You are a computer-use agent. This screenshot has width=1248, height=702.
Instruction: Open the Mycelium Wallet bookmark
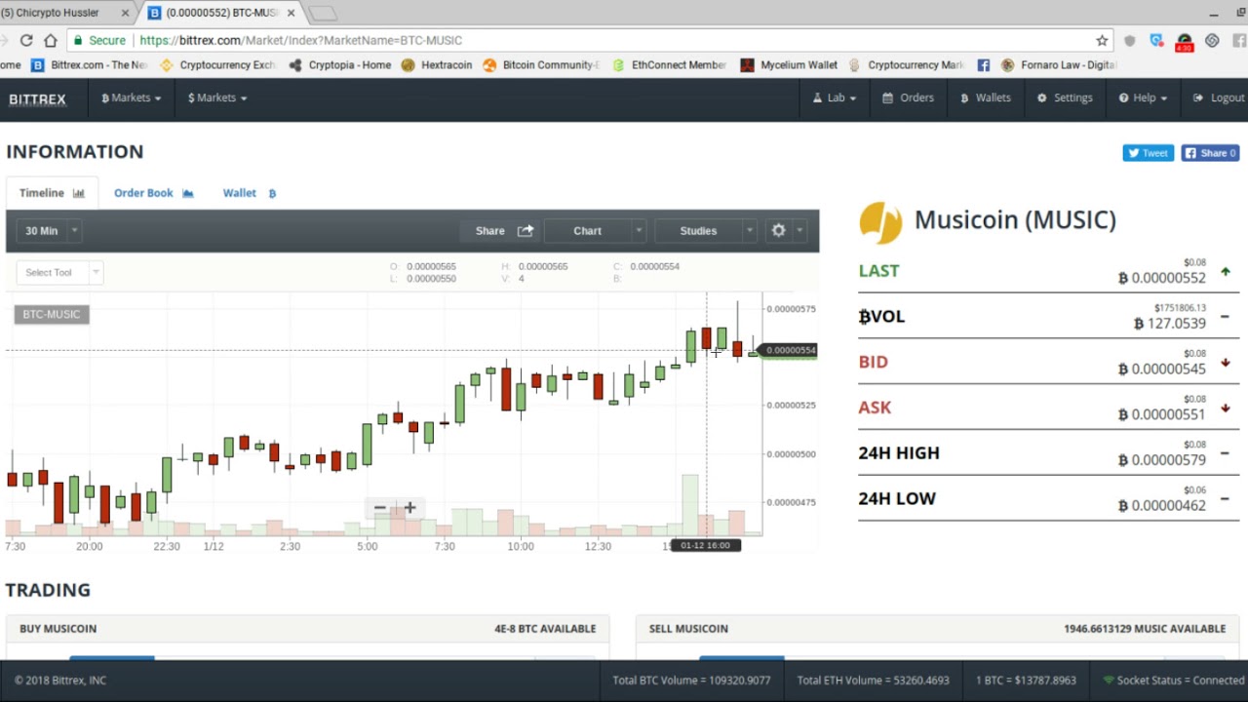tap(789, 65)
